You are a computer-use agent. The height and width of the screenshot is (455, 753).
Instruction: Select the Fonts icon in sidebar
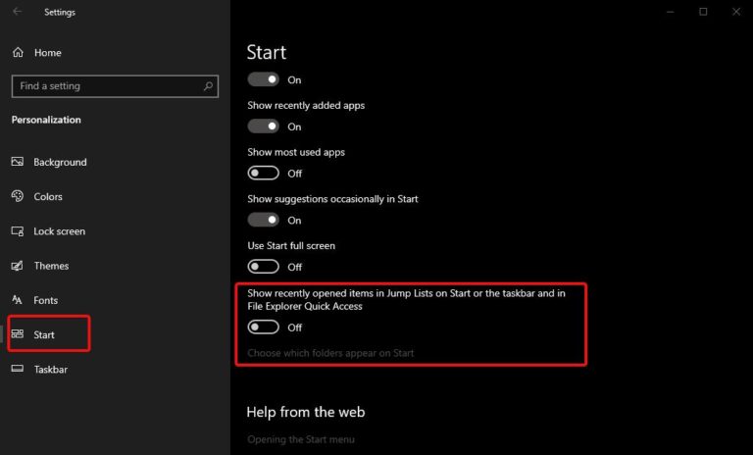[x=18, y=300]
